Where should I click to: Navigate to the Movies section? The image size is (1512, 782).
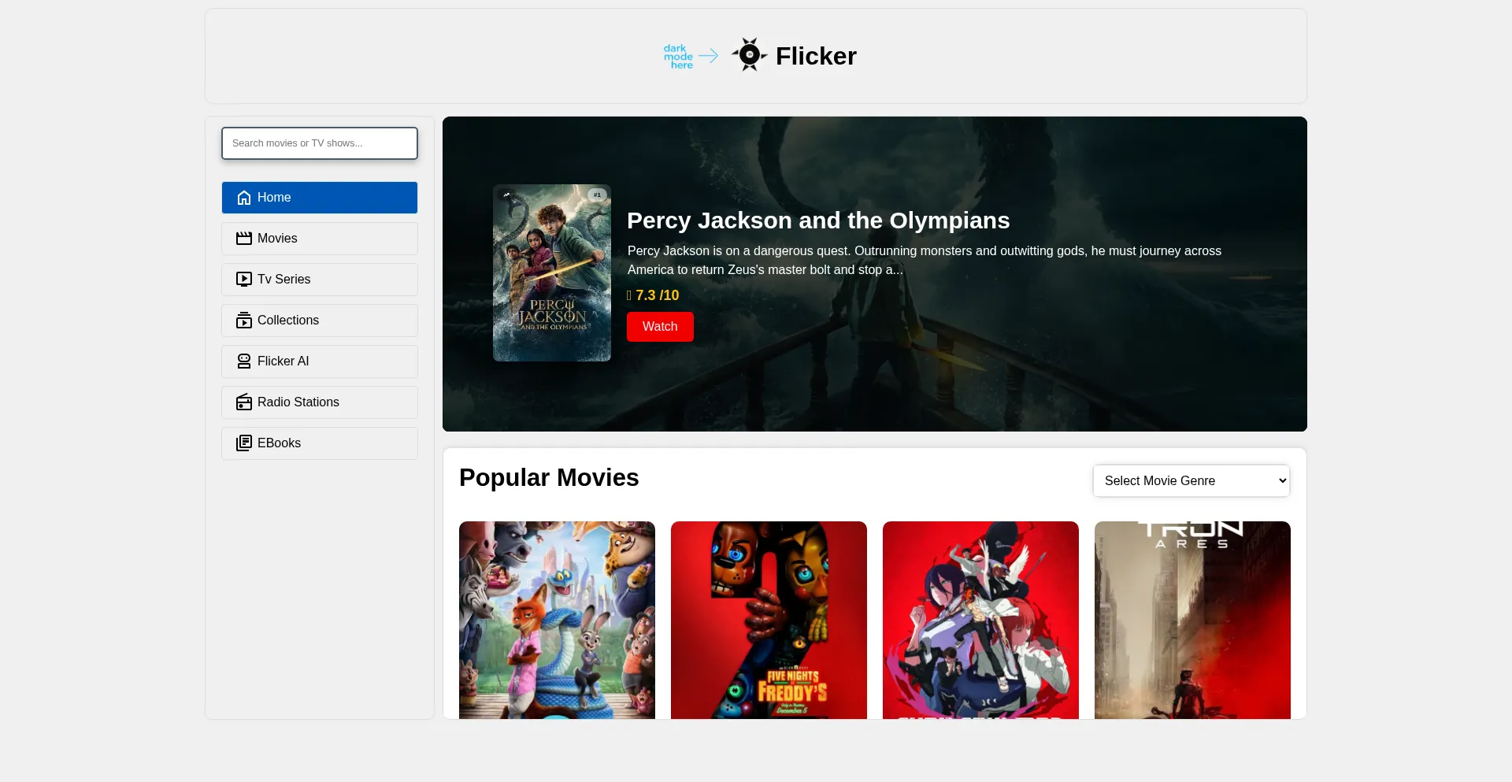tap(276, 238)
